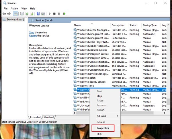Select Windows Management Instrumentation service row
Image resolution: width=172 pixels, height=139 pixels.
click(120, 34)
